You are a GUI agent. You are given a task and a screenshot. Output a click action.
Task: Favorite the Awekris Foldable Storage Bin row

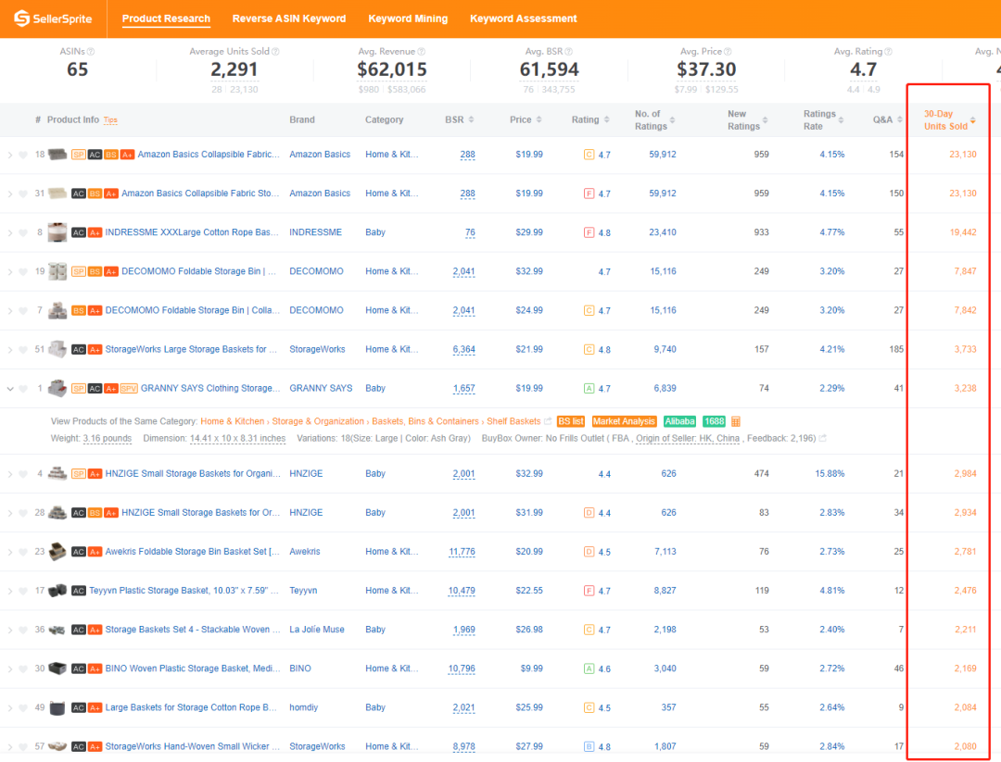click(x=23, y=552)
